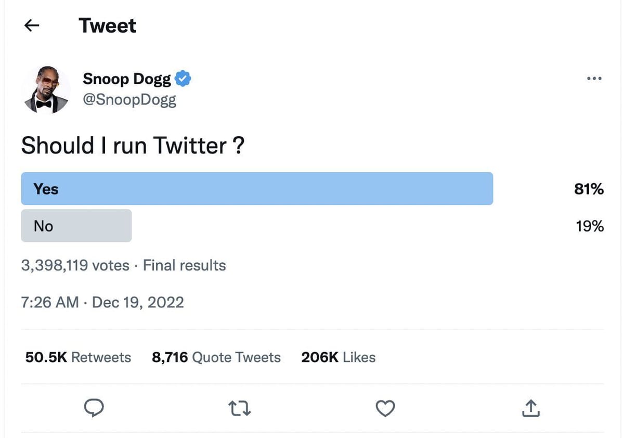Click the blue Yes poll progress bar
This screenshot has height=438, width=624.
256,189
